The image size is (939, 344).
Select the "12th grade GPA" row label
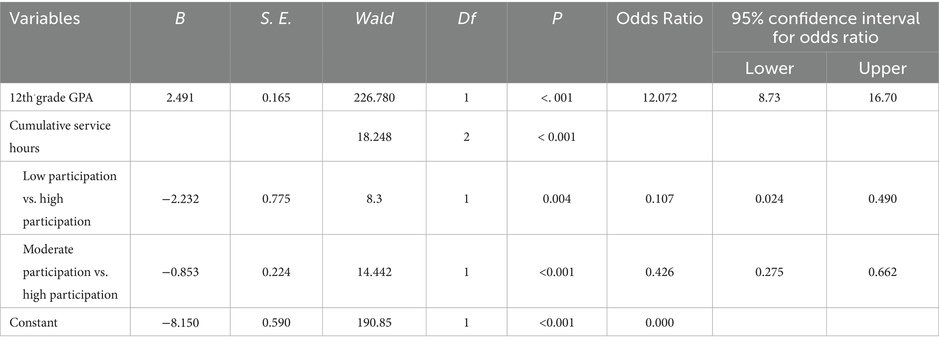[51, 97]
